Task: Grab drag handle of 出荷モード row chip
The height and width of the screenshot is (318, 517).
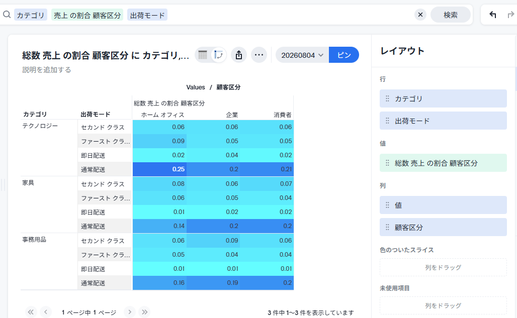Action: (387, 121)
